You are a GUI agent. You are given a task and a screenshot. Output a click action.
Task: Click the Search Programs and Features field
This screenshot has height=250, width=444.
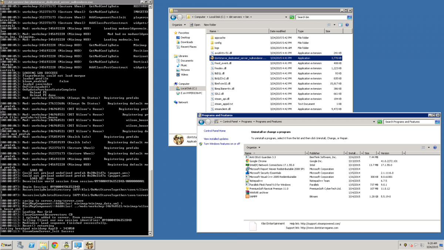click(x=407, y=121)
